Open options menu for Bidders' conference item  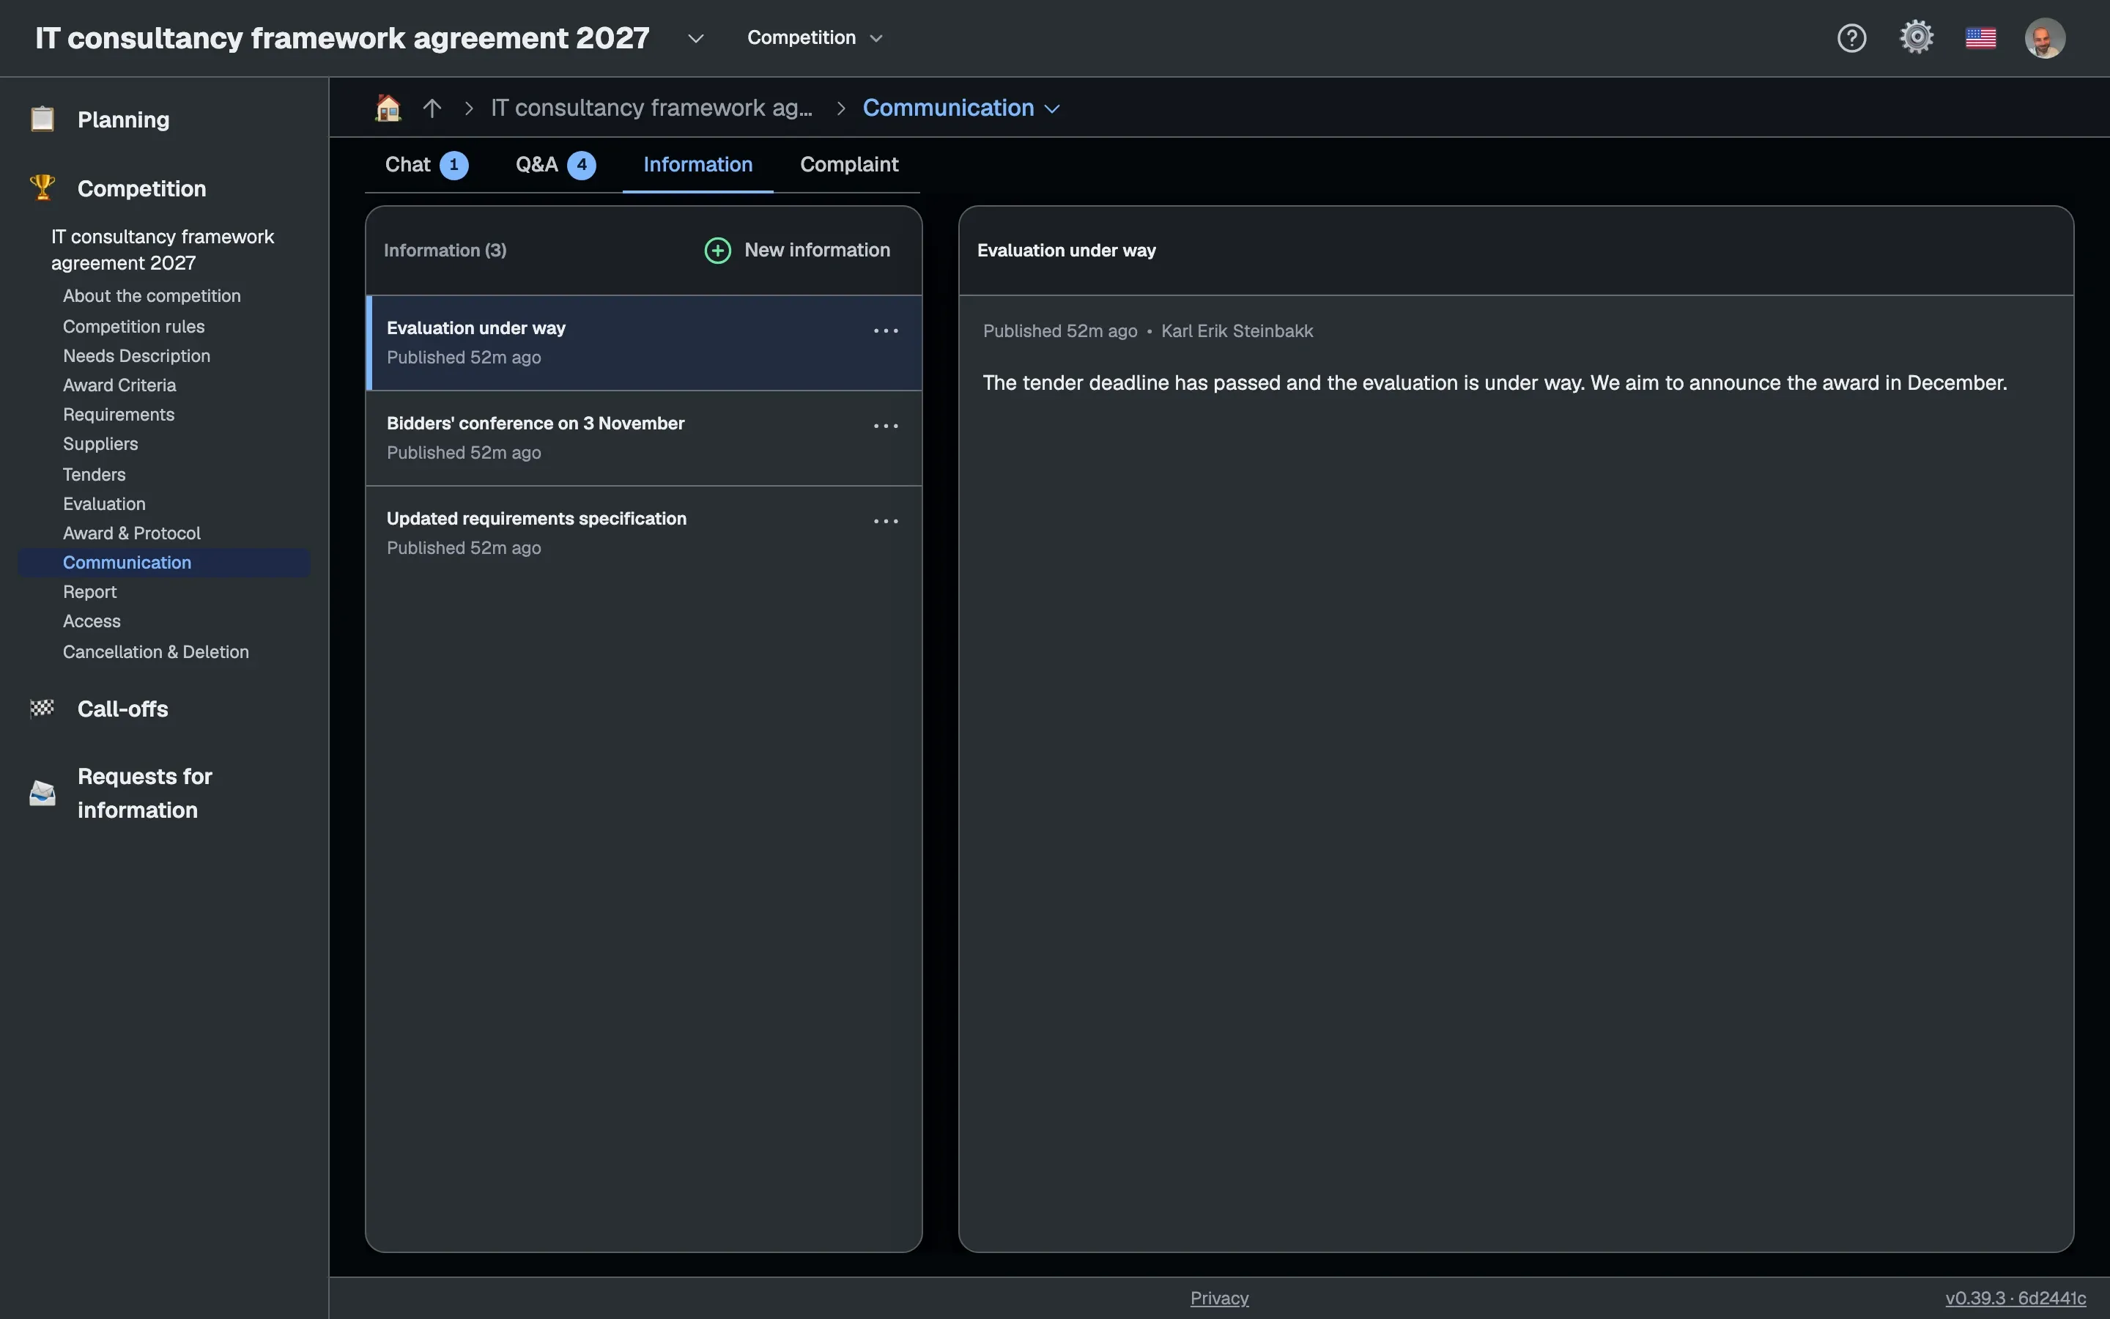(886, 426)
